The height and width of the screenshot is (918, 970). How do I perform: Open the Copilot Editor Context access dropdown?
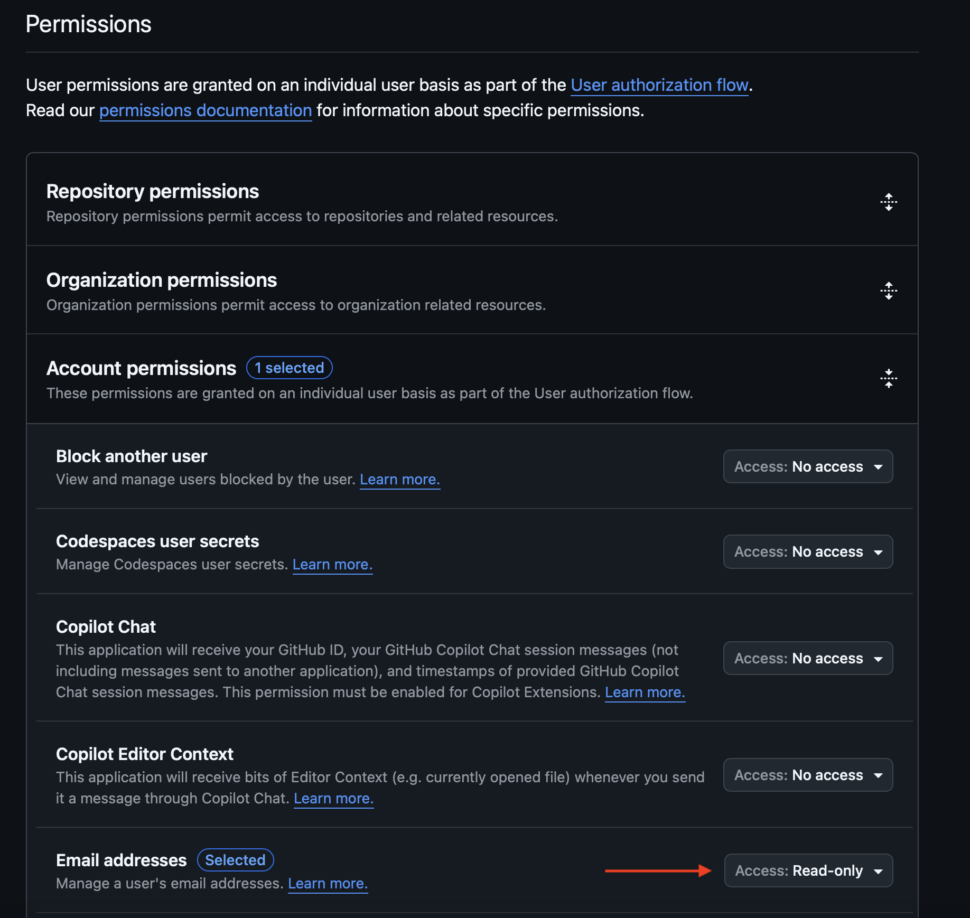click(807, 775)
